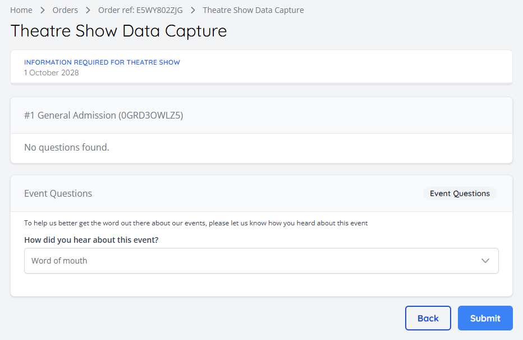Go to the Orders breadcrumb

(x=65, y=10)
